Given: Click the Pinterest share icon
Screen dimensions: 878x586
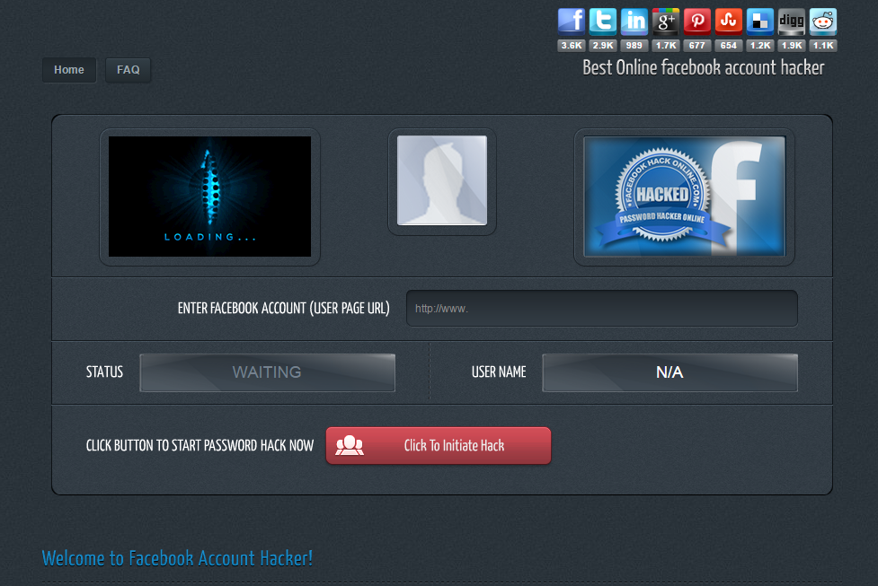Looking at the screenshot, I should [x=697, y=22].
